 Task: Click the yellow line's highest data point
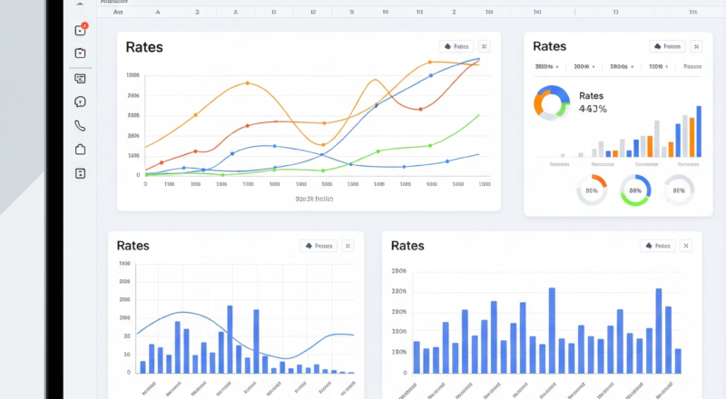(x=429, y=62)
